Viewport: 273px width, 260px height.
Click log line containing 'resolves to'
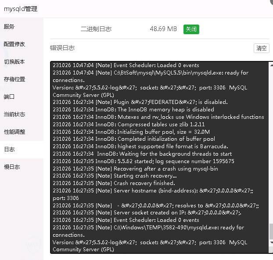tap(156, 206)
